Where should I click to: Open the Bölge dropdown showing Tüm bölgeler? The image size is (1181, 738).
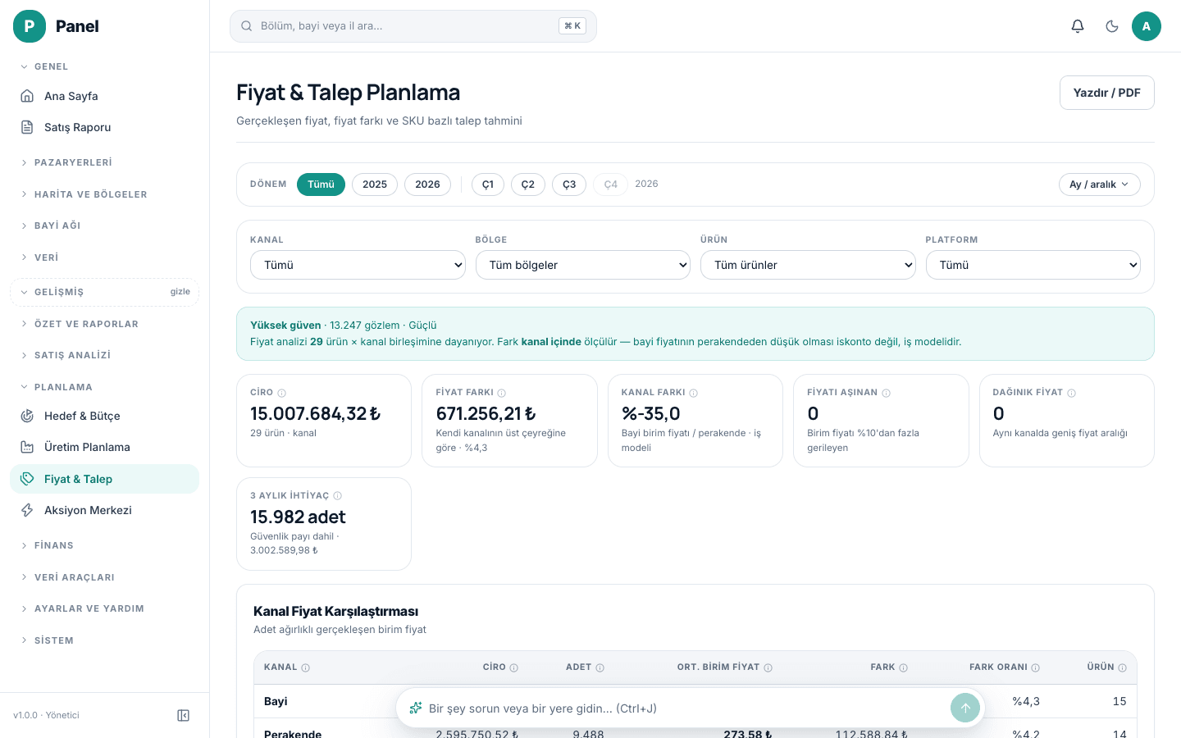[583, 265]
